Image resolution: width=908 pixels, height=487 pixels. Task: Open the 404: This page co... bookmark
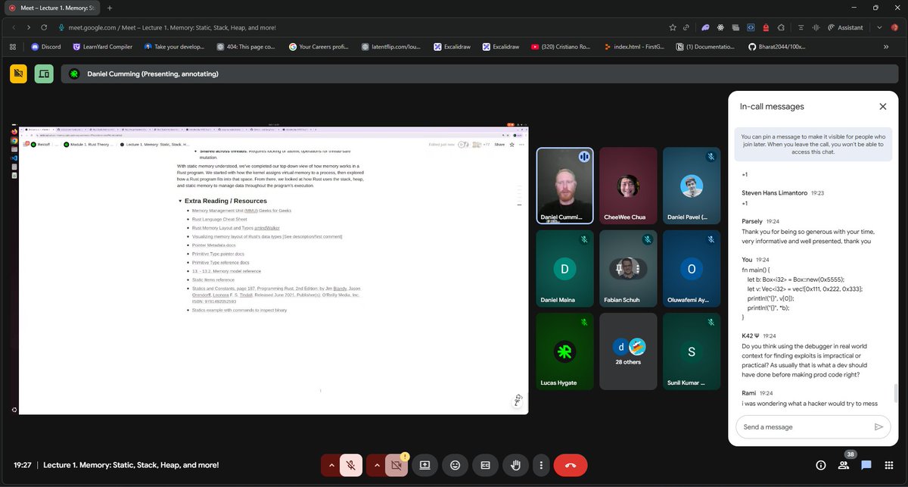[246, 46]
